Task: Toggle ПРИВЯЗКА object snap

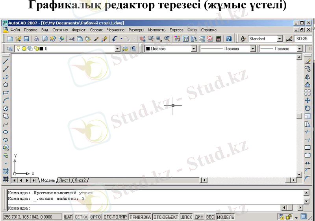Action: [x=140, y=217]
